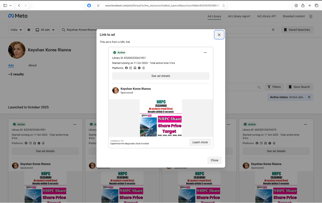
Task: Open three-dot menu on card ID 832042532661851
Action: click(75, 125)
